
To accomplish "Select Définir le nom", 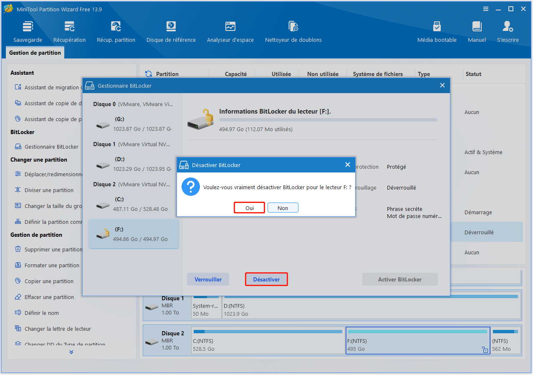I will 37,313.
